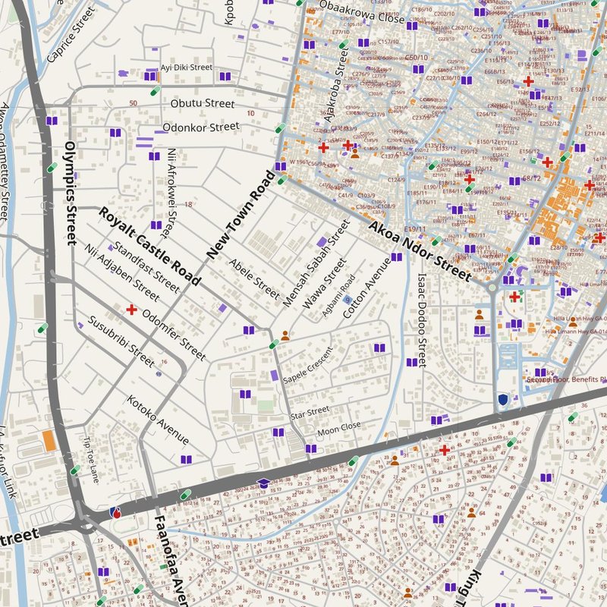Select the Ayi Diki Street label
The image size is (607, 607).
pyautogui.click(x=187, y=68)
